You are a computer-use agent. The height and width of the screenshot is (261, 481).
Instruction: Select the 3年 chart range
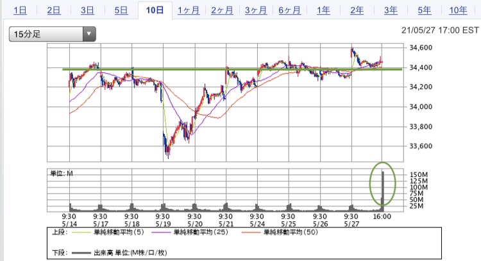click(391, 10)
